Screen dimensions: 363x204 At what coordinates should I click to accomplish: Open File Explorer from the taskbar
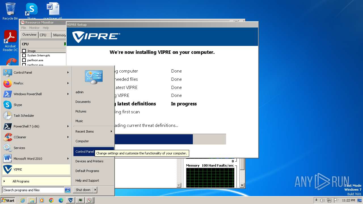(x=32, y=200)
